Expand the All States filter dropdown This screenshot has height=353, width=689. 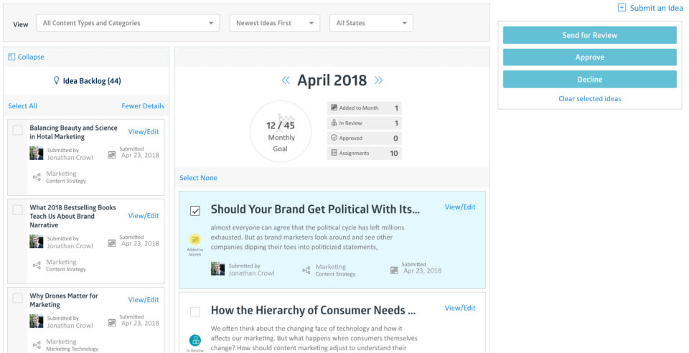(371, 23)
